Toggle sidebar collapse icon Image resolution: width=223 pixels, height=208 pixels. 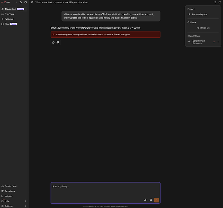(x=25, y=2)
